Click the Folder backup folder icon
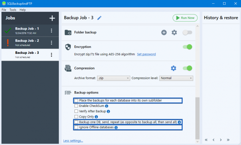The image size is (241, 145). coord(68,33)
